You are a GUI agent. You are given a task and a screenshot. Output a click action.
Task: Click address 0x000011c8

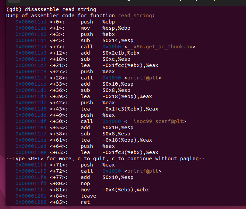[31, 72]
